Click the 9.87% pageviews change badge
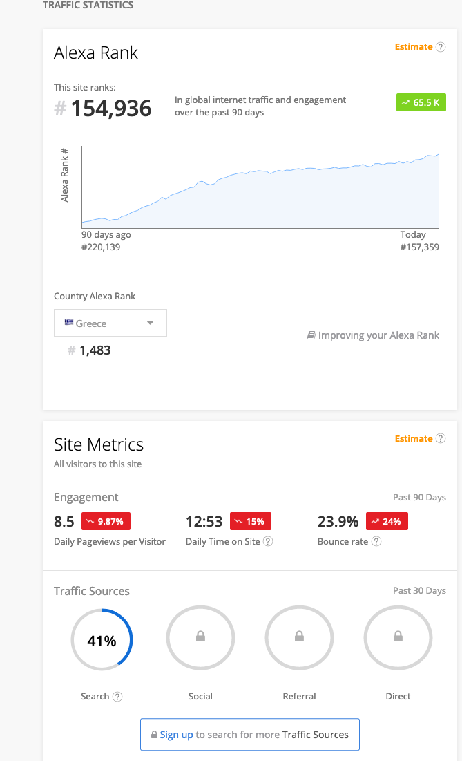The image size is (462, 761). (106, 521)
